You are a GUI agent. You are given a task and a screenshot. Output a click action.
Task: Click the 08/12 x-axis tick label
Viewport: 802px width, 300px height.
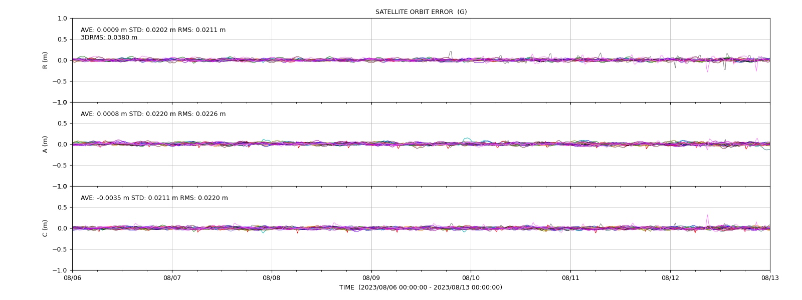point(670,278)
